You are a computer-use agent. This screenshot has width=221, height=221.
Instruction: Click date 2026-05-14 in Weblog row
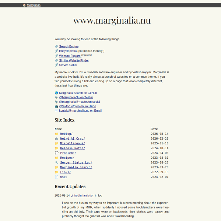click(x=159, y=134)
